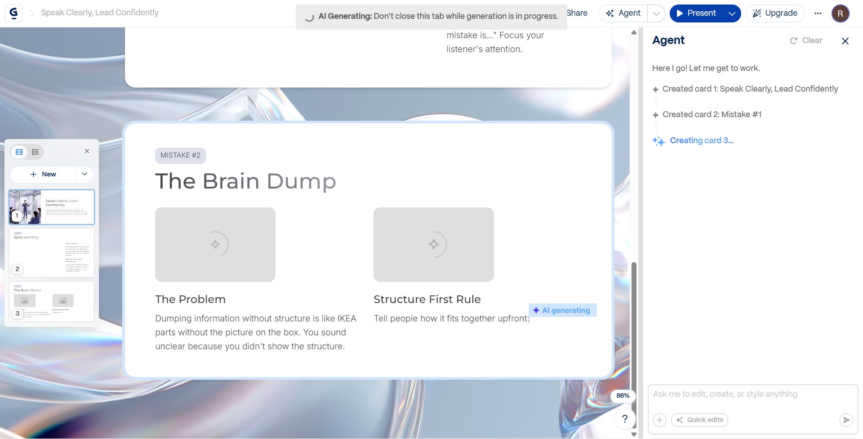Image resolution: width=863 pixels, height=439 pixels.
Task: Click the plus attachment icon in chat
Action: coord(659,420)
